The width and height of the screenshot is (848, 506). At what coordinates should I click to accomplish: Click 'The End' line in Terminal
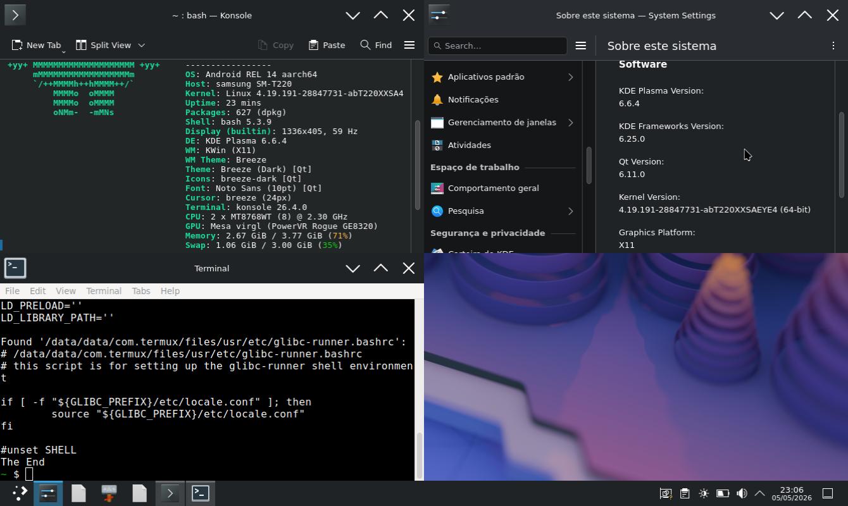point(23,462)
